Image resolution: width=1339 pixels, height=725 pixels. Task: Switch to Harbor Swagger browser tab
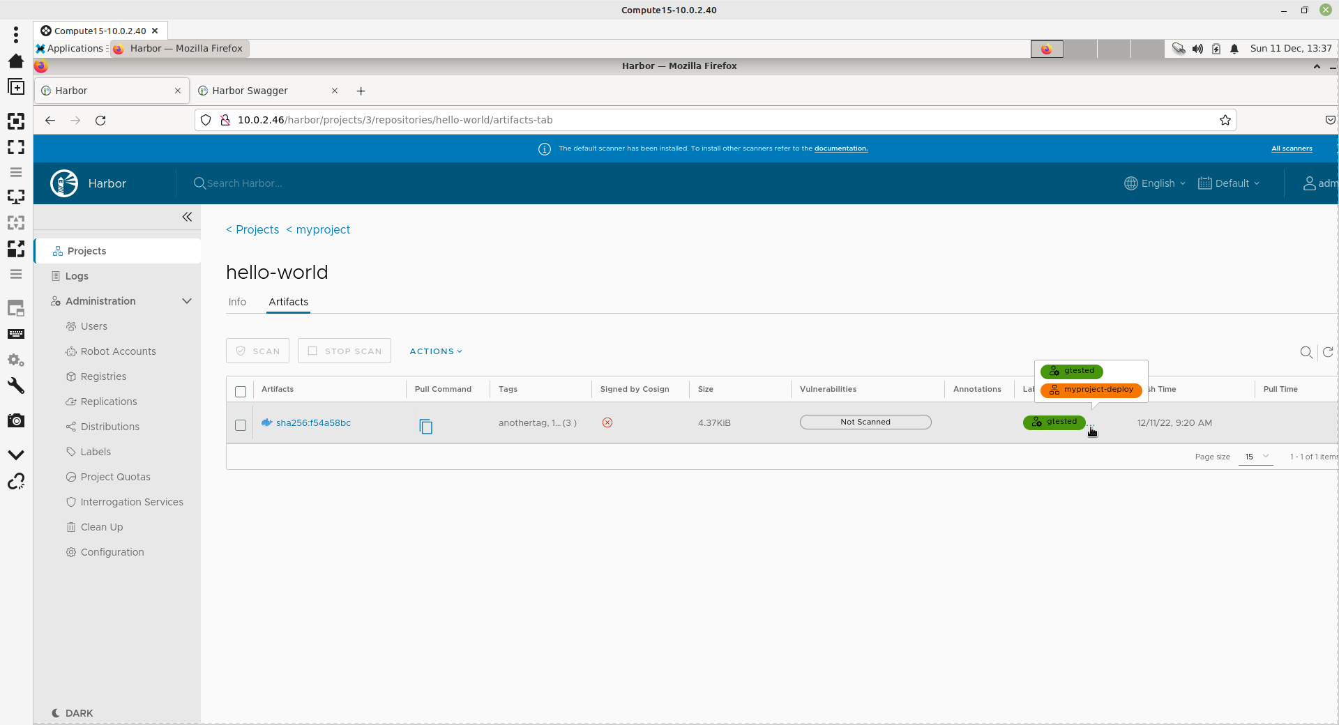pyautogui.click(x=268, y=91)
